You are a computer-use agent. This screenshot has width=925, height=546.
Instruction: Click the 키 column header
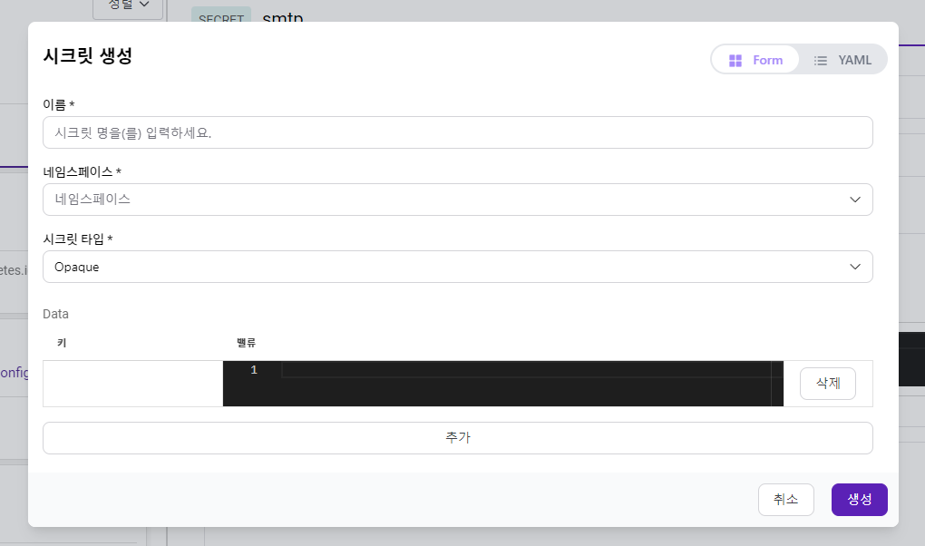click(62, 343)
